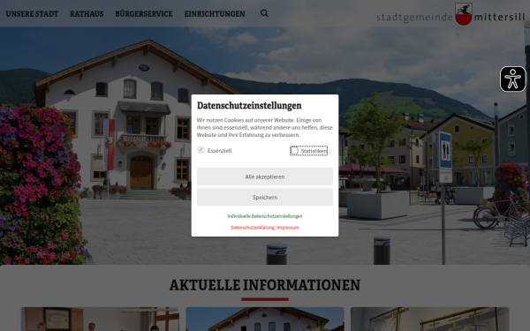This screenshot has height=331, width=530.
Task: Open the first news thumbnail with framed certificate
Action: pyautogui.click(x=100, y=320)
